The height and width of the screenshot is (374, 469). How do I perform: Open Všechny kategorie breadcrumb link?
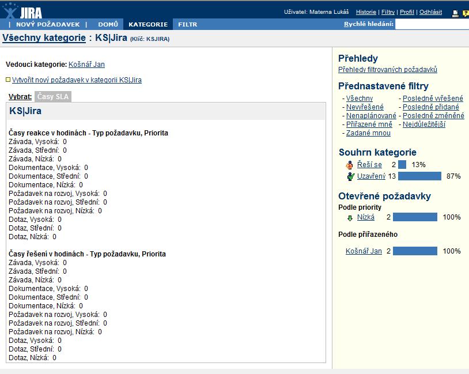(44, 38)
